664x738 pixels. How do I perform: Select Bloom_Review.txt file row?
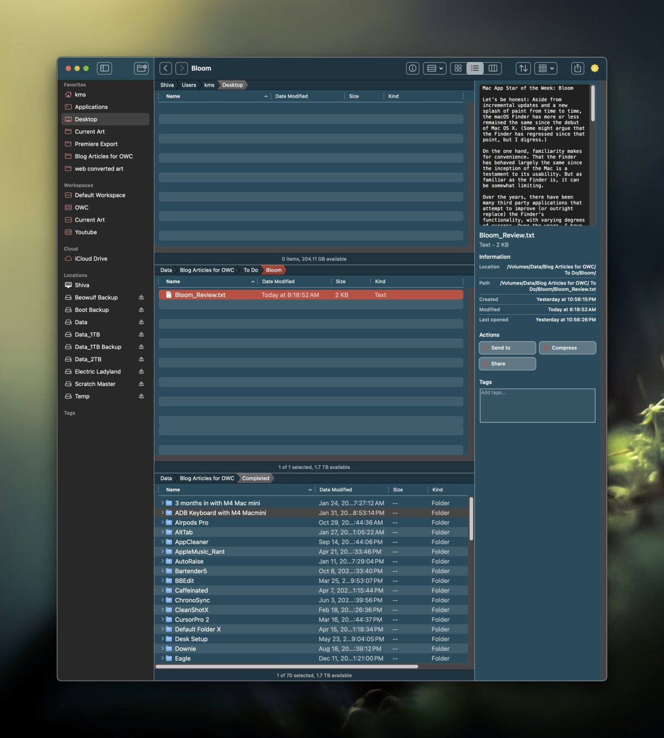point(311,295)
